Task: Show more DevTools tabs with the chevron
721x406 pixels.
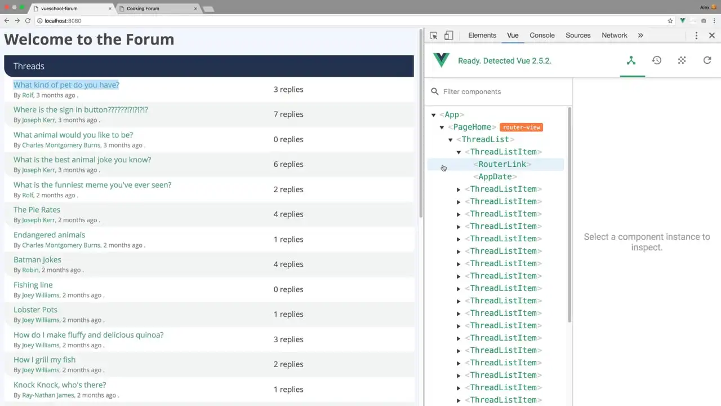Action: (640, 36)
